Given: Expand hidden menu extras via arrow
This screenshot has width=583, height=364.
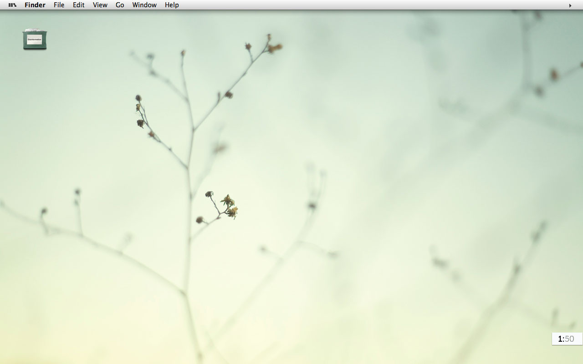Looking at the screenshot, I should [x=570, y=5].
